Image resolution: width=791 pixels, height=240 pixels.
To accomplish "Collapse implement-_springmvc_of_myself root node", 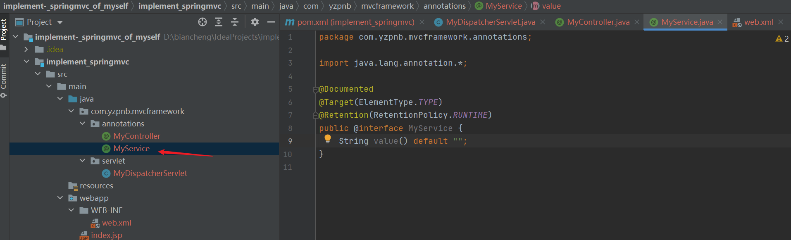I will [x=16, y=37].
